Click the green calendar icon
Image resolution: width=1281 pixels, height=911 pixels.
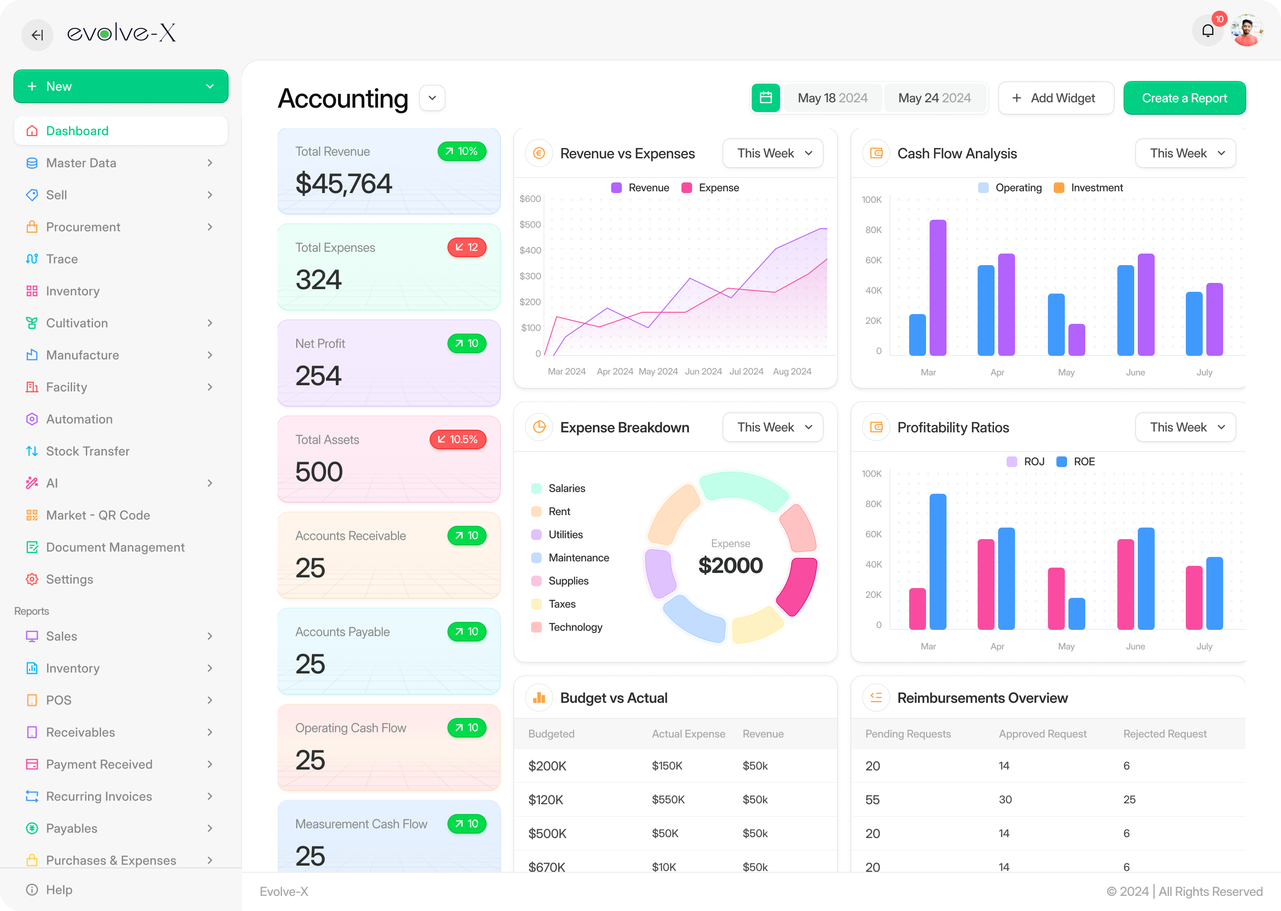(765, 98)
